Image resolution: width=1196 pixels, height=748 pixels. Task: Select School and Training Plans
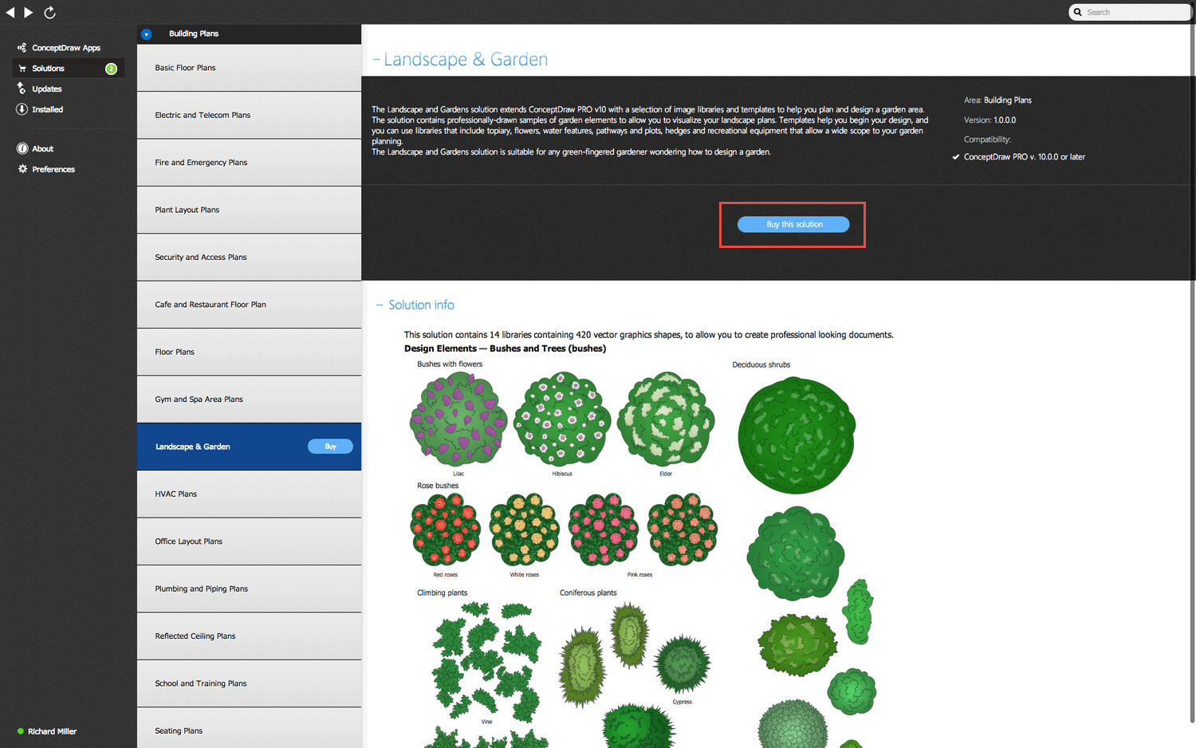tap(249, 683)
